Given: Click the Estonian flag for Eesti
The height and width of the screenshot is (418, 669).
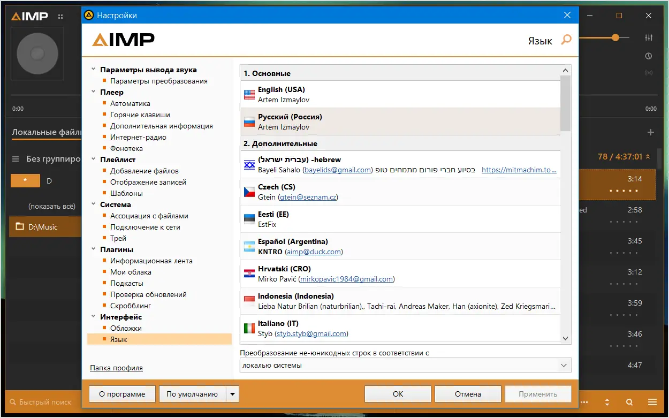Looking at the screenshot, I should coord(249,219).
